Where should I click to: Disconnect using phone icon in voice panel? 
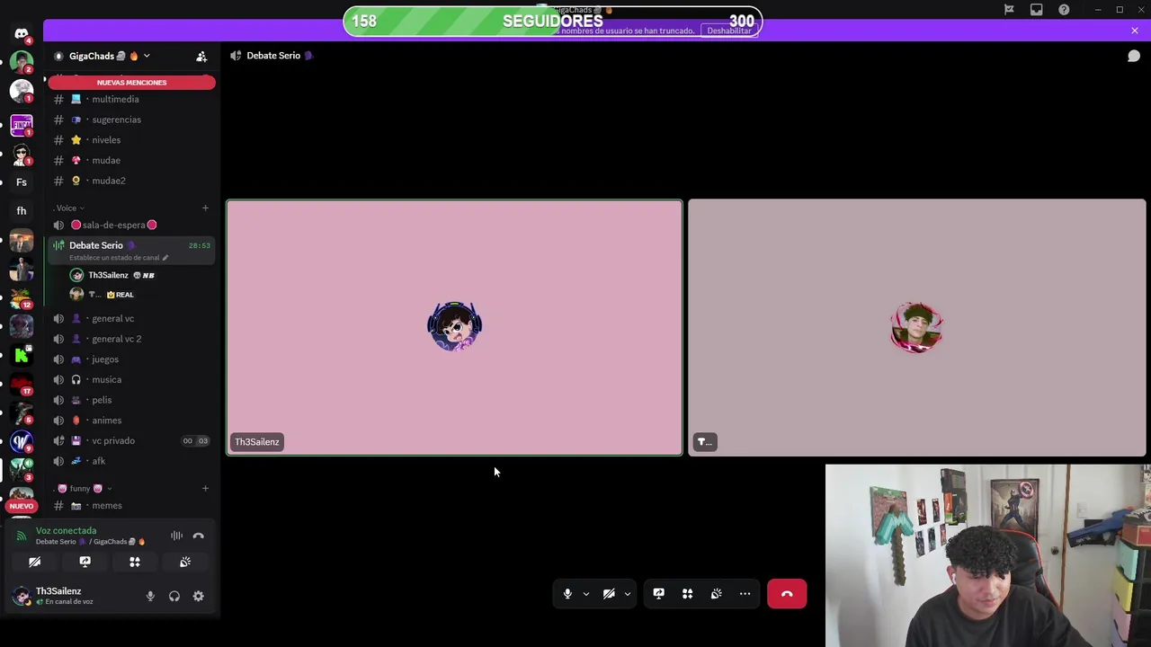point(198,536)
